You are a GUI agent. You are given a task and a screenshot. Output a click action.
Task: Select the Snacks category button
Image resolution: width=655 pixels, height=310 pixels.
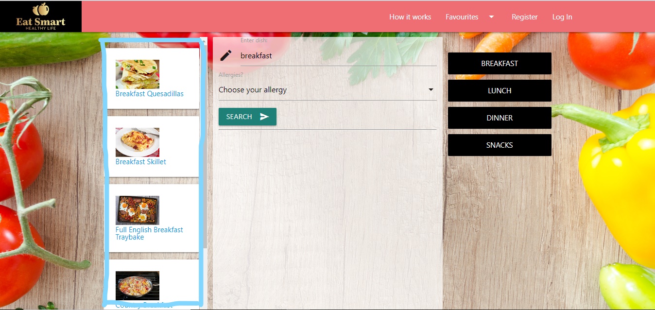(x=500, y=145)
